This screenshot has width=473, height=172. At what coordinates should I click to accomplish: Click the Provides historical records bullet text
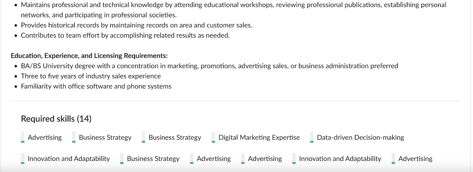pyautogui.click(x=137, y=25)
